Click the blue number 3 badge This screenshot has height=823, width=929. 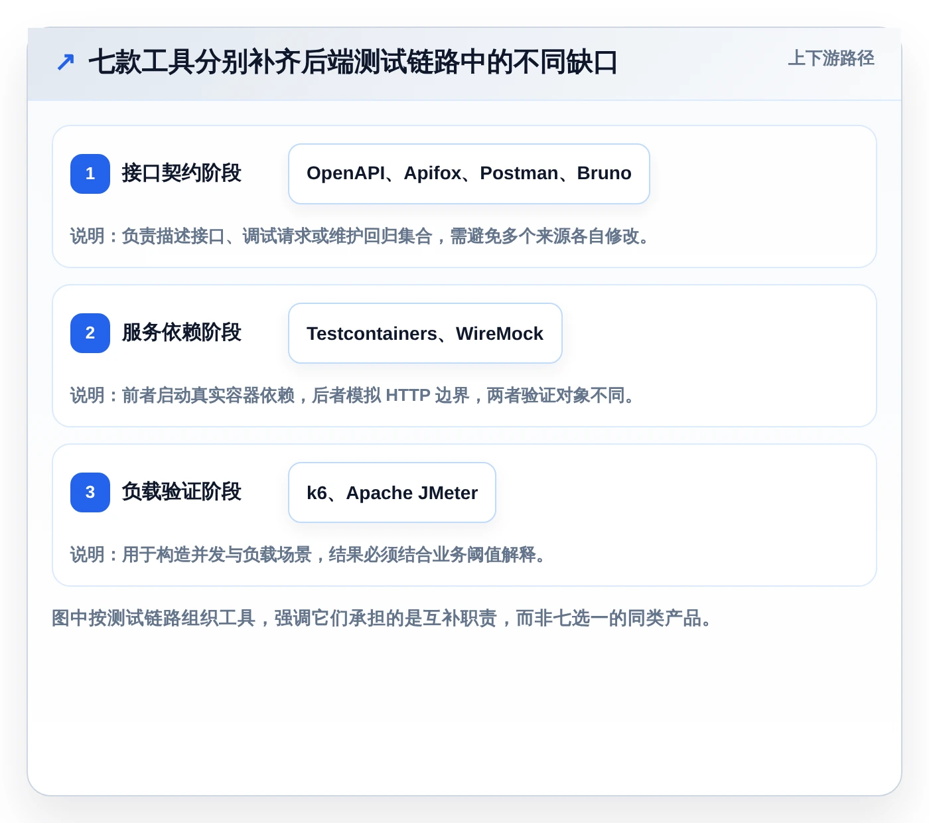(90, 492)
